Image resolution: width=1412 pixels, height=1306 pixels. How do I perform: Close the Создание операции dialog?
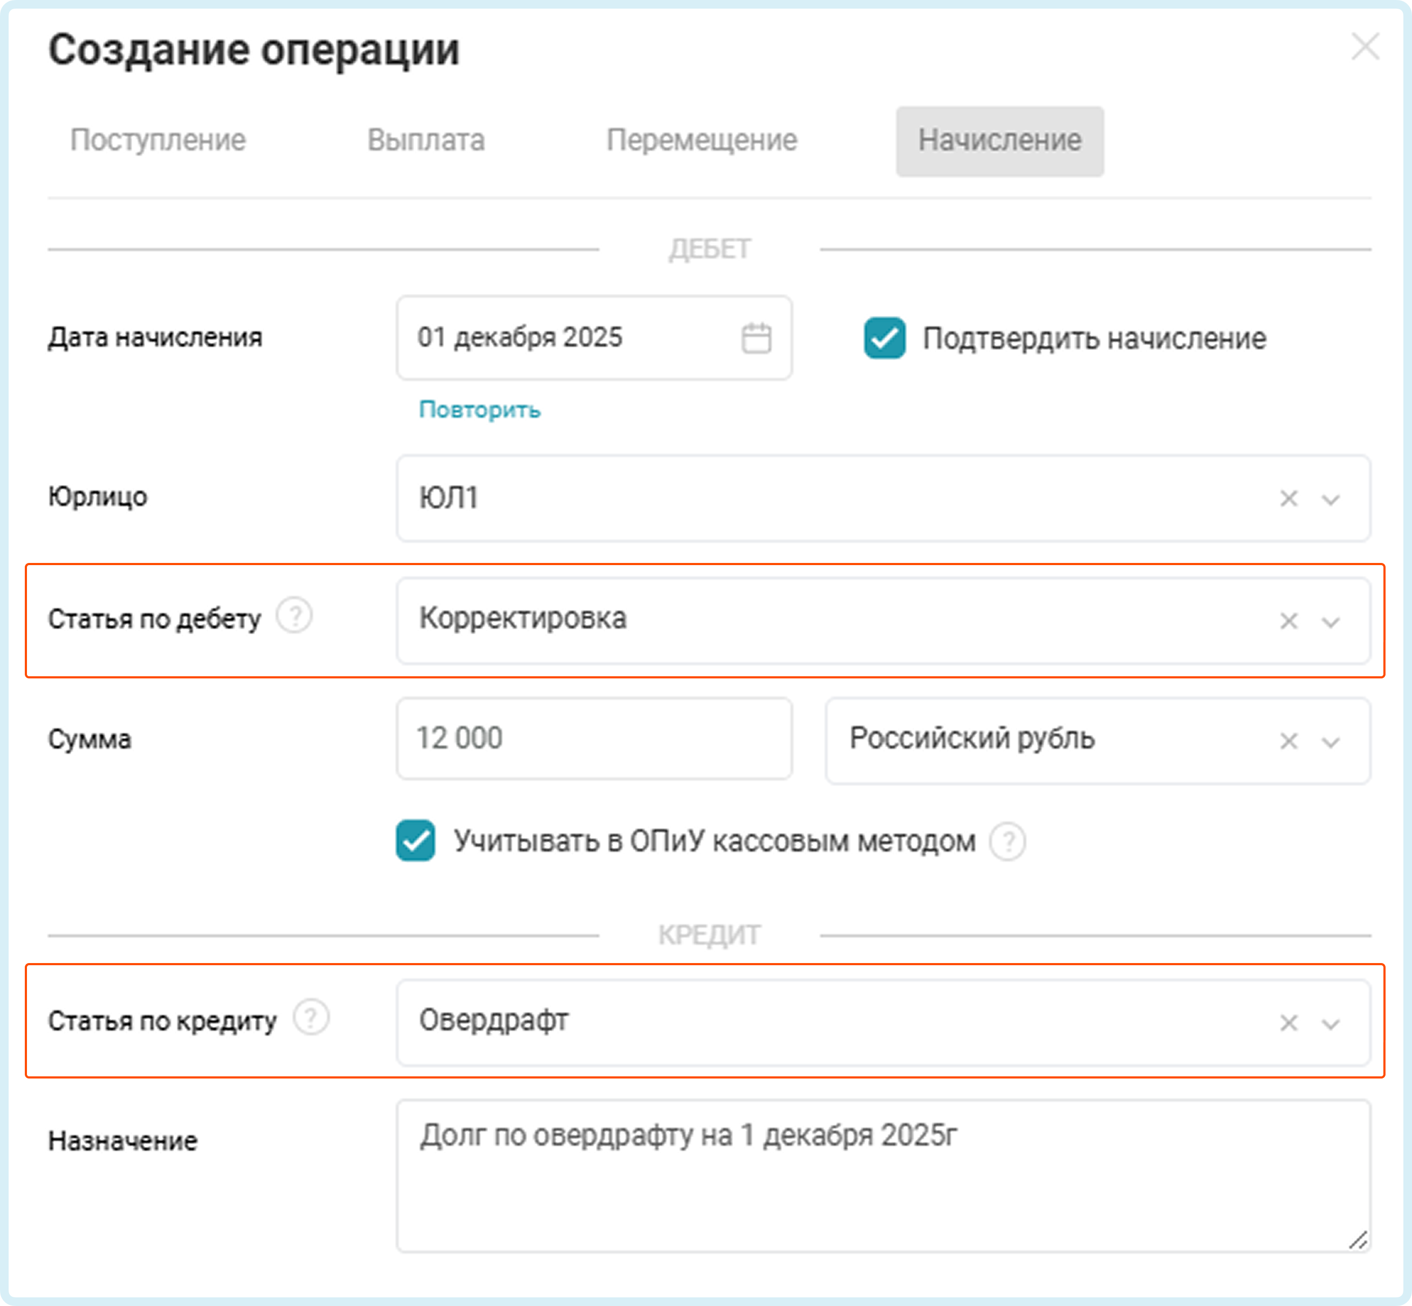point(1365,47)
